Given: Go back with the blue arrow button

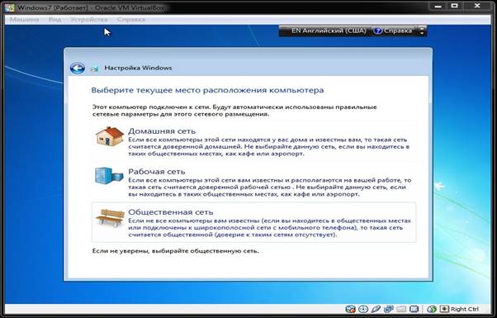Looking at the screenshot, I should coord(78,68).
